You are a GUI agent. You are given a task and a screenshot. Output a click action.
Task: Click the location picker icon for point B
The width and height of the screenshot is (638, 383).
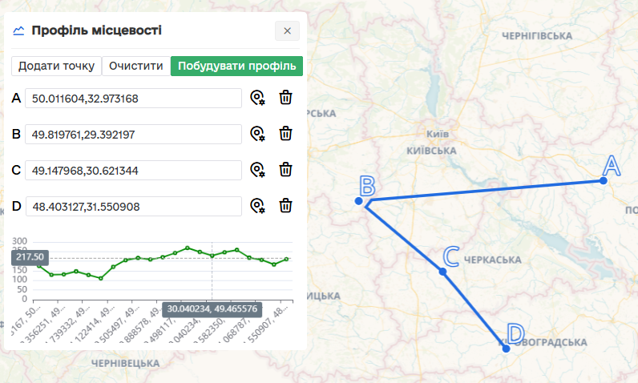(257, 134)
